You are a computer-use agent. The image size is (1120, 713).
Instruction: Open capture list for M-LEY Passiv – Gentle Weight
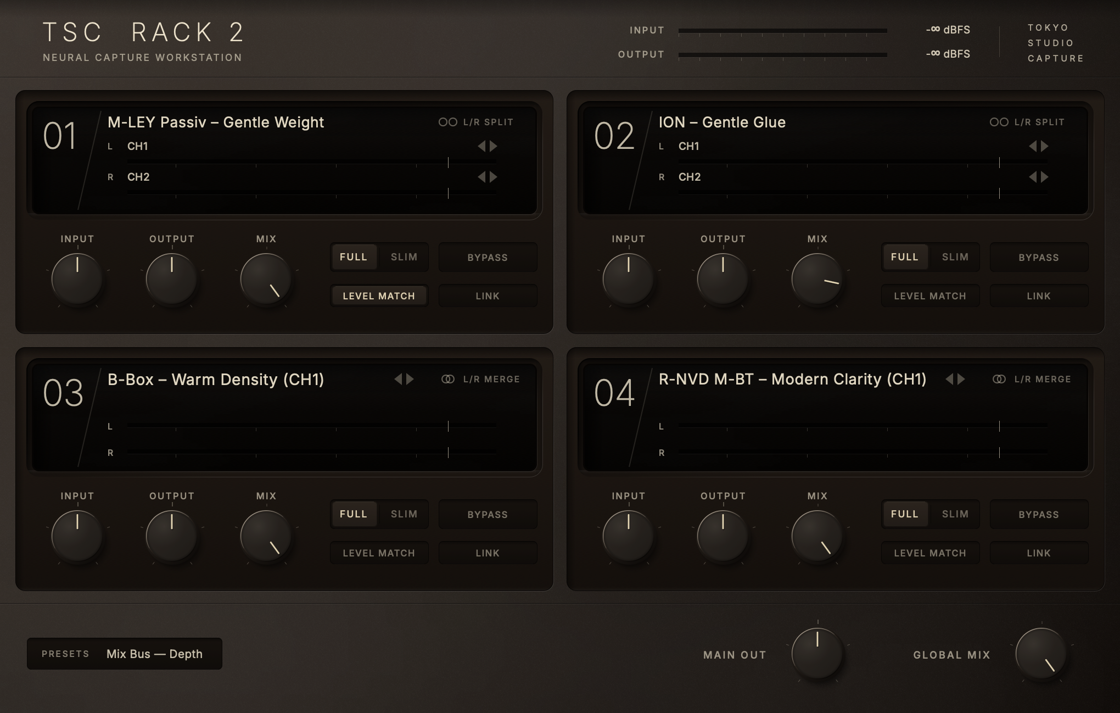coord(216,122)
